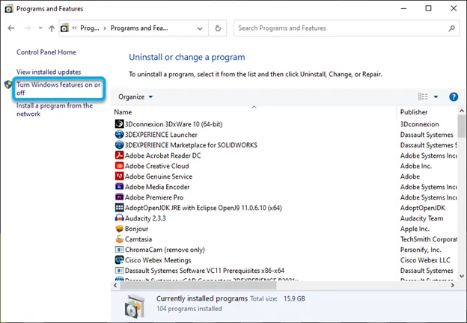Select 3DEXPERIENCE Marketplace for SOLIDWORKS entry

191,145
